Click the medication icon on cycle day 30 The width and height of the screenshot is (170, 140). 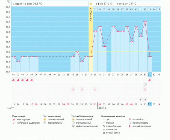tap(145, 85)
